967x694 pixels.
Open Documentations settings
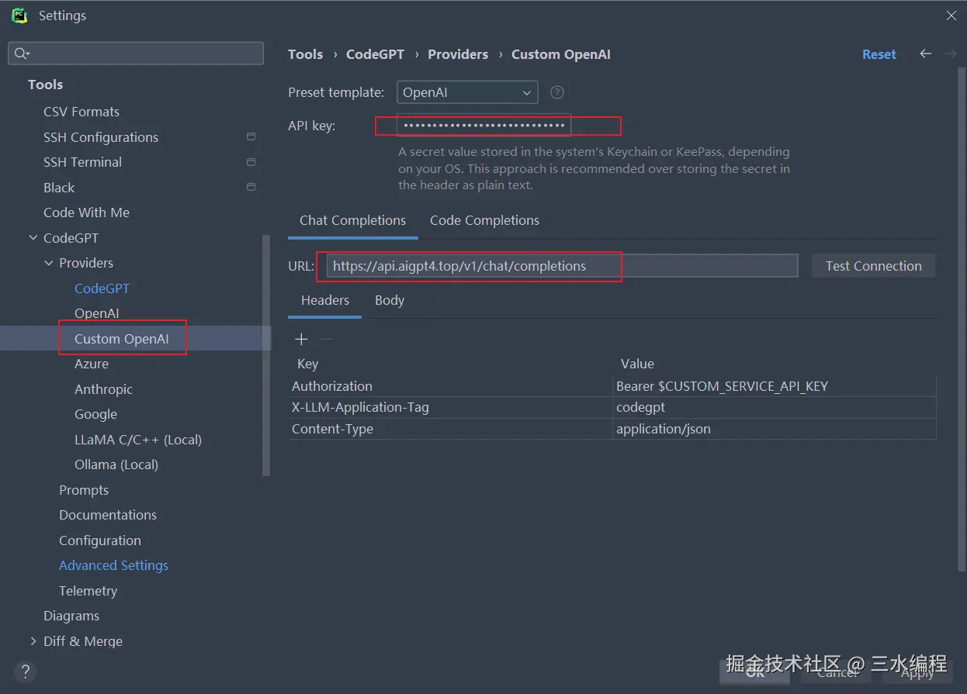coord(108,515)
